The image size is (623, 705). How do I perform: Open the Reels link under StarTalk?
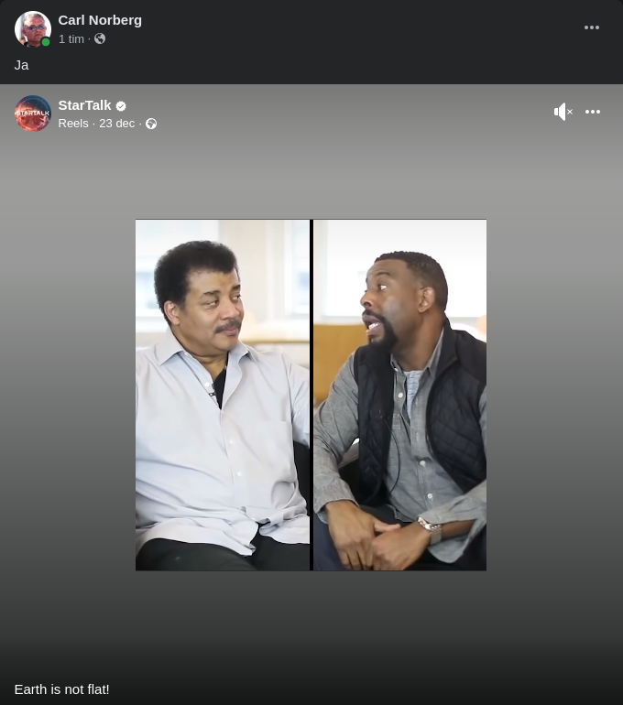[x=73, y=124]
